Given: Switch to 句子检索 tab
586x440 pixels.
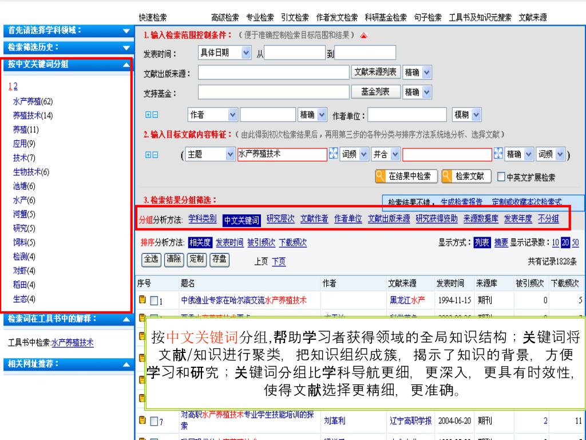Looking at the screenshot, I should 428,18.
